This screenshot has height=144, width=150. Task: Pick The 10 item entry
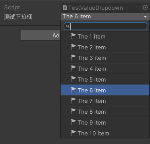105,133
